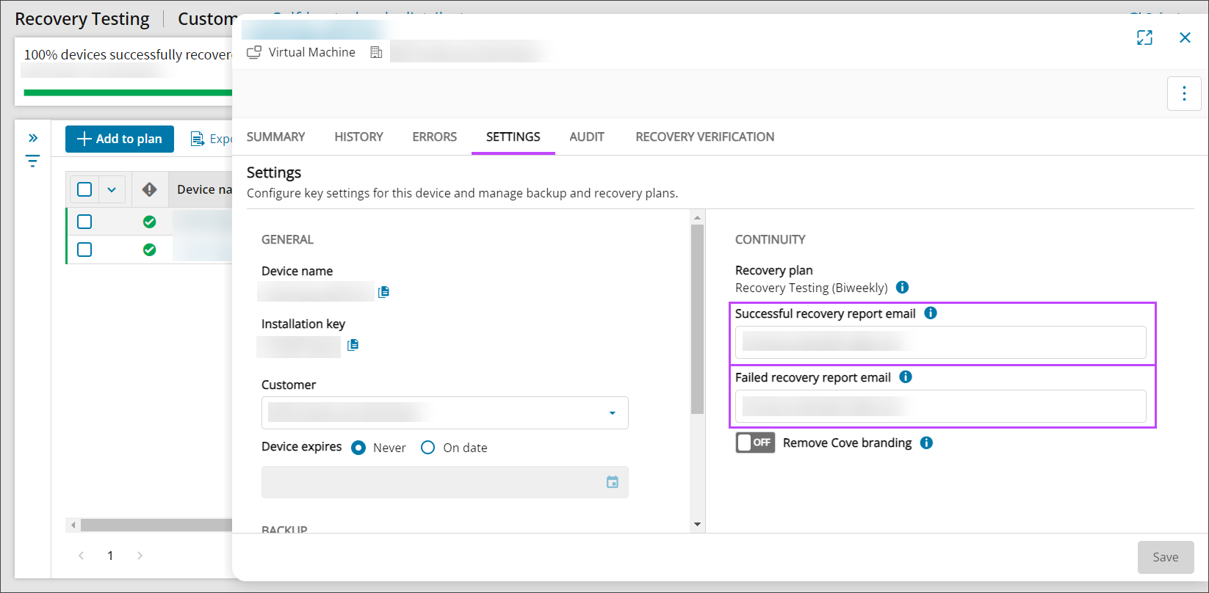
Task: Open the Customer dropdown
Action: [444, 413]
